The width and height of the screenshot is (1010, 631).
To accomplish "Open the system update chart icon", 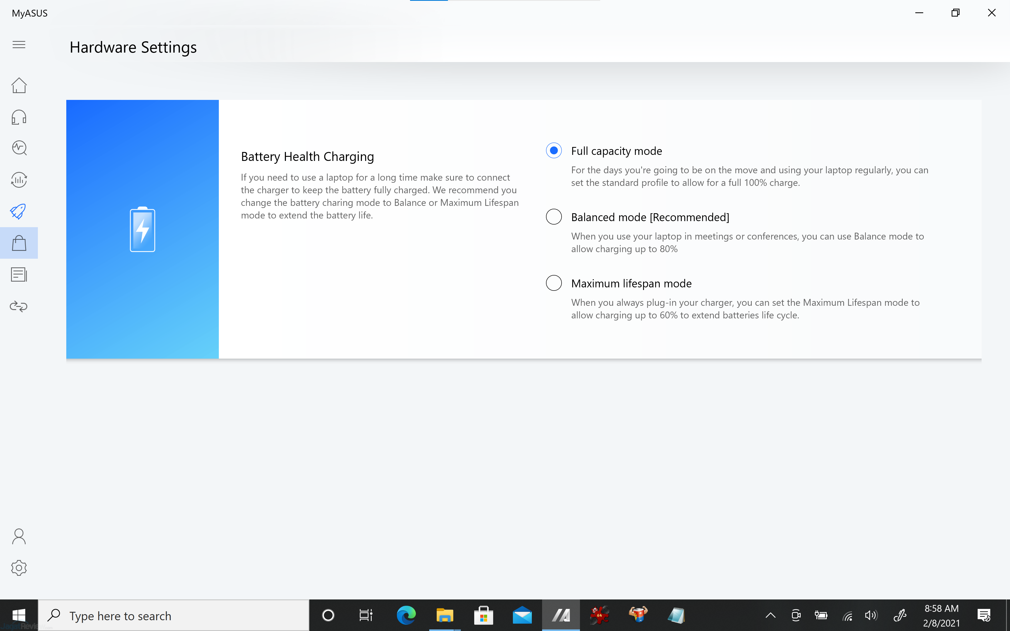I will coord(19,180).
